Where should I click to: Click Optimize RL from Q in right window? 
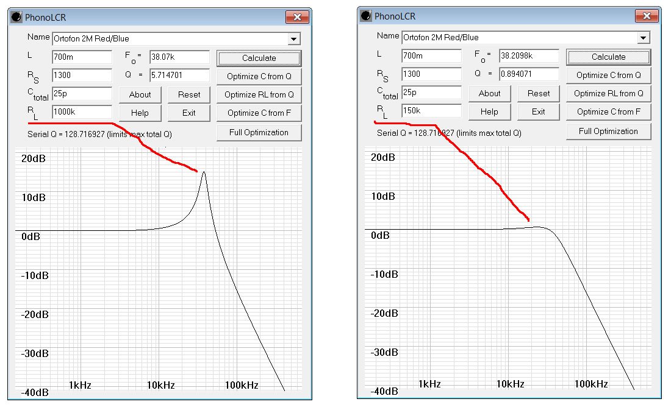[x=609, y=94]
